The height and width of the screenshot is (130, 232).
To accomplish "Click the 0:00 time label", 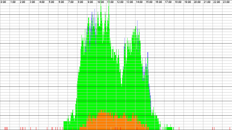I will pos(3,2).
